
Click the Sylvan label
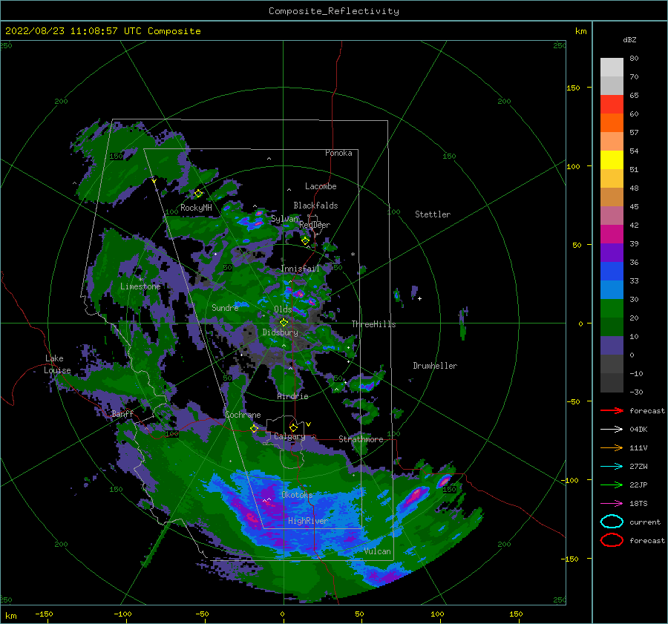click(284, 219)
